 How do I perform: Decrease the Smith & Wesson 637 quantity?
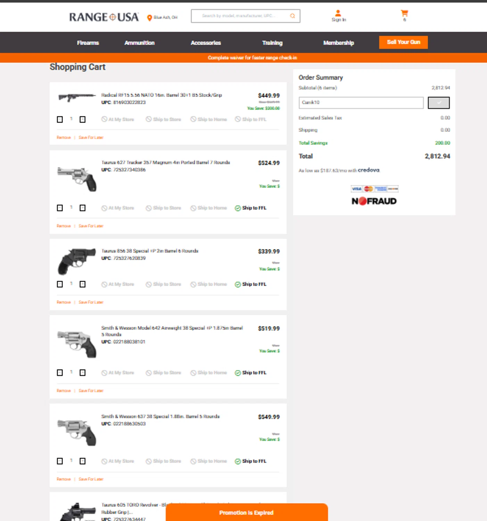tap(60, 461)
